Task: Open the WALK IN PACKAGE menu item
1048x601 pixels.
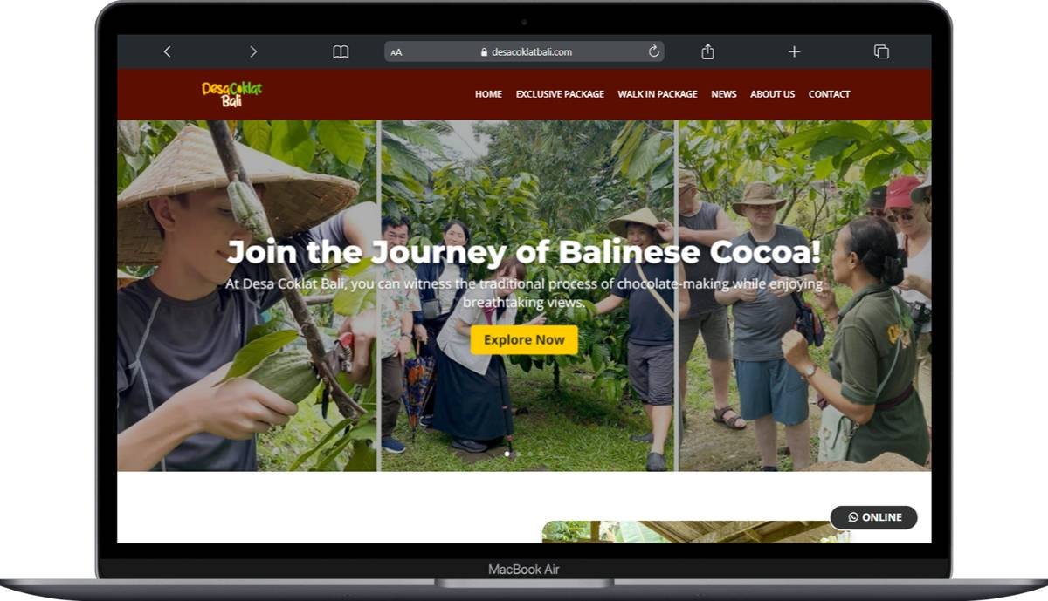Action: [658, 94]
